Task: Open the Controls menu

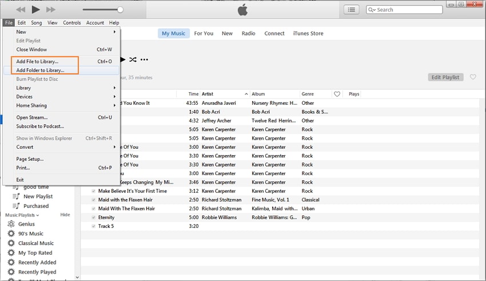Action: click(71, 23)
